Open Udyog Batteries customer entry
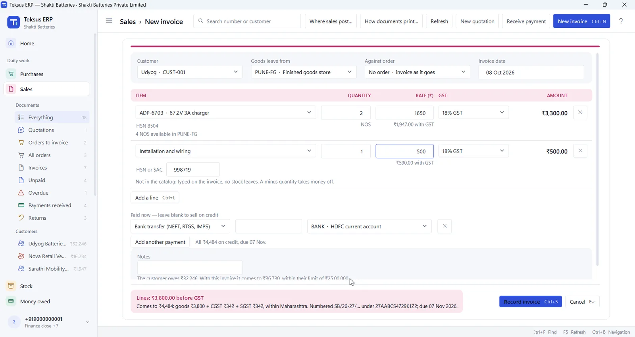Screen dimensions: 635x337 coord(52,244)
